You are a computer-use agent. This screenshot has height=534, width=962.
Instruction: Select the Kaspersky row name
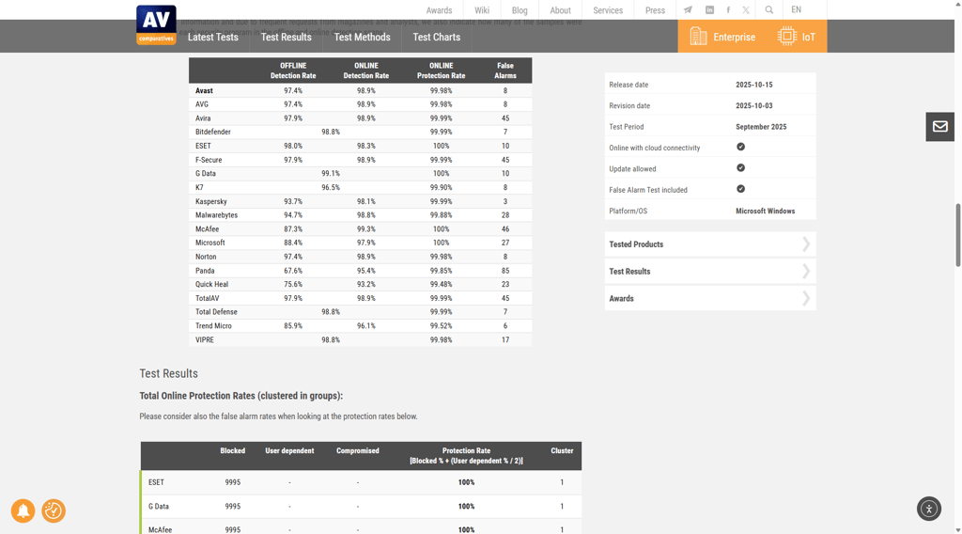point(211,201)
